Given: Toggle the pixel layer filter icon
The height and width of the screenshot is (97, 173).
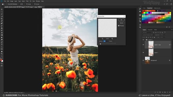Looking at the screenshot, I should pos(154,32).
